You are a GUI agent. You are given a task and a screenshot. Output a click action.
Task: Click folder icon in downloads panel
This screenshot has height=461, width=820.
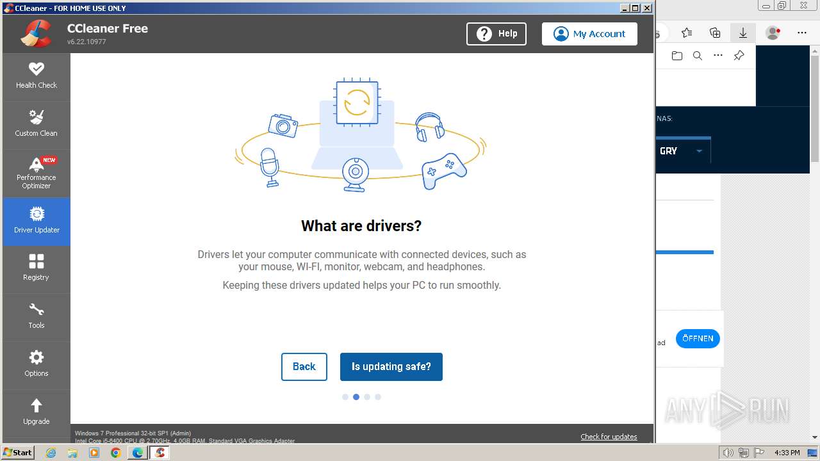(x=677, y=56)
